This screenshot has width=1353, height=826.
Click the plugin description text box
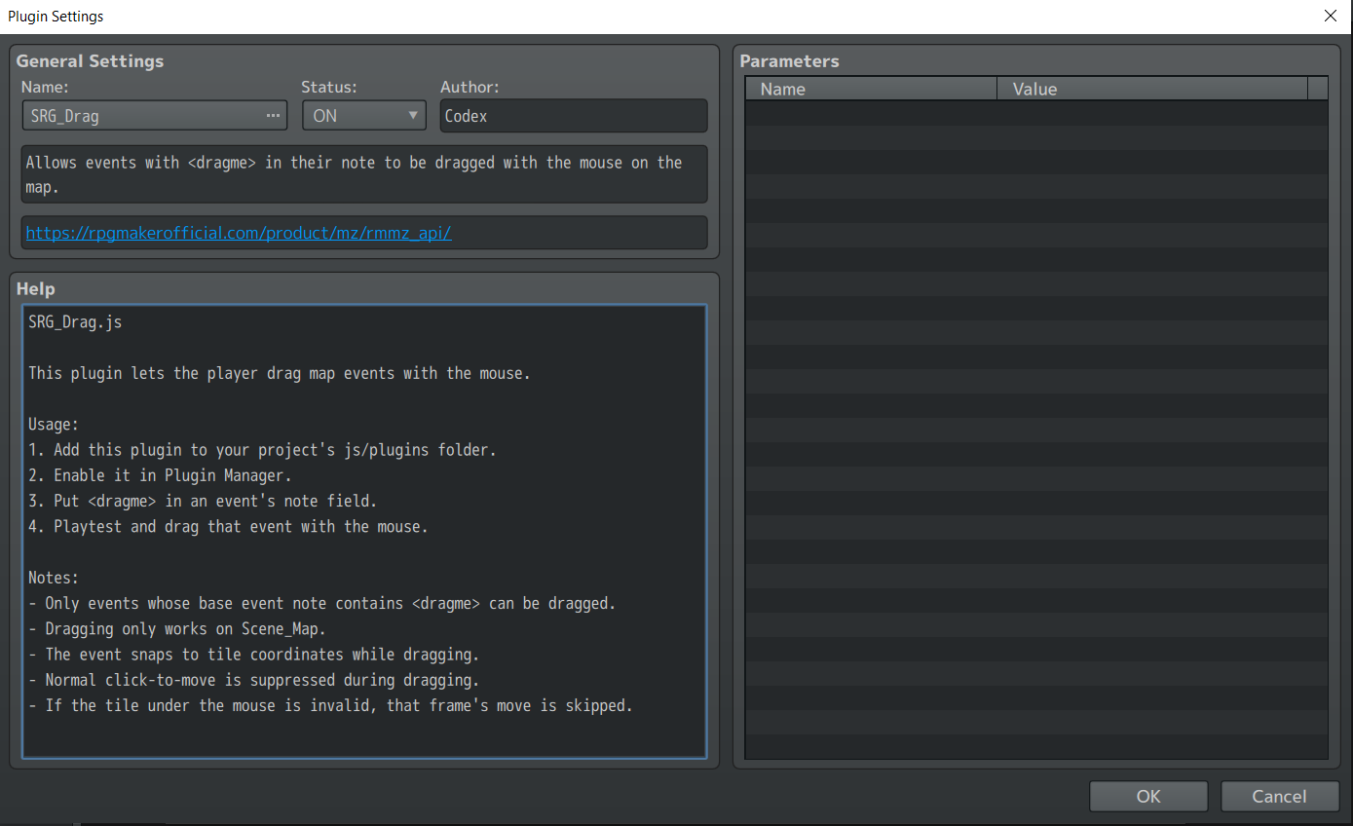[364, 174]
